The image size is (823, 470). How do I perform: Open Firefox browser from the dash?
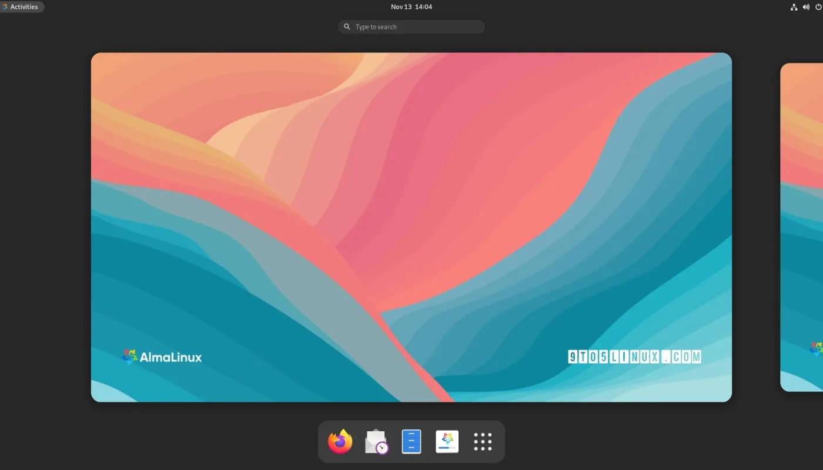[x=340, y=441]
